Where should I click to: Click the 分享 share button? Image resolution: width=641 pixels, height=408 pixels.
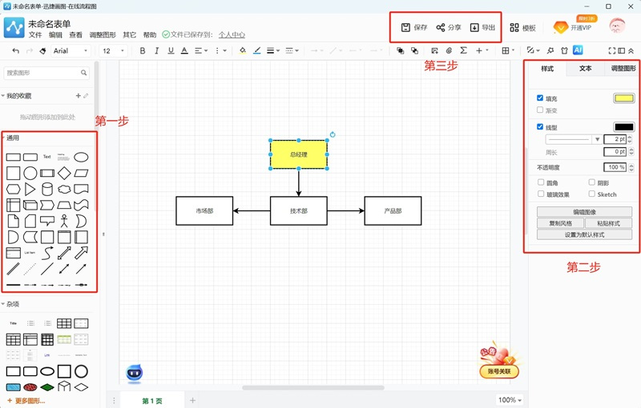pos(449,27)
